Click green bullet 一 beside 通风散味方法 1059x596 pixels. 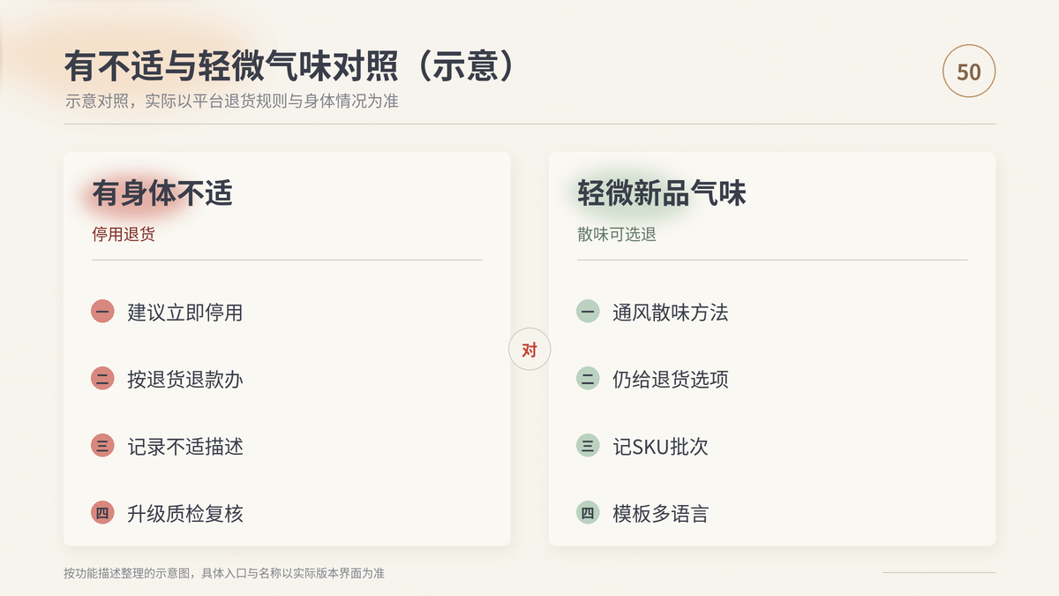(x=588, y=312)
